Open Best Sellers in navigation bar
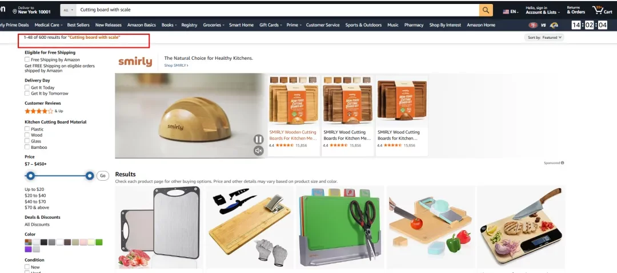 coord(78,25)
